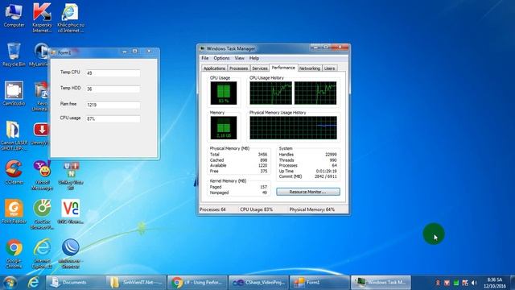Click the 'Physical Memory: 64%' status text
Screen dimensions: 515x290
tap(312, 209)
